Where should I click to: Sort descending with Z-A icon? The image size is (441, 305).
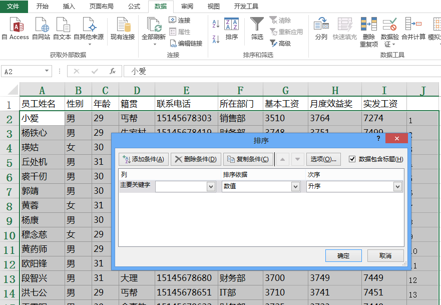pos(216,40)
